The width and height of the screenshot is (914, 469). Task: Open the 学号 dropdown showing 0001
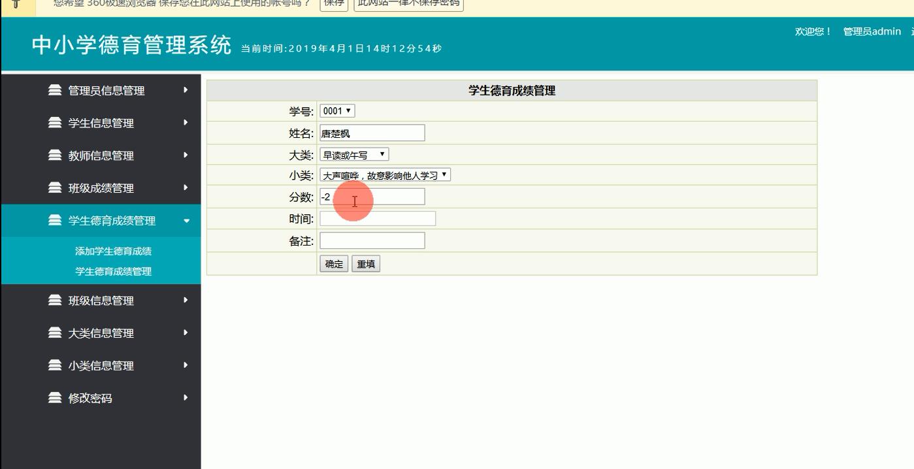(x=337, y=111)
